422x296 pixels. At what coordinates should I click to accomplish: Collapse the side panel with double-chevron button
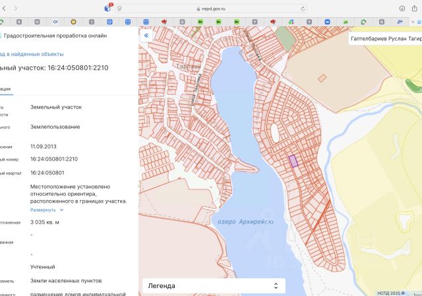pyautogui.click(x=146, y=36)
